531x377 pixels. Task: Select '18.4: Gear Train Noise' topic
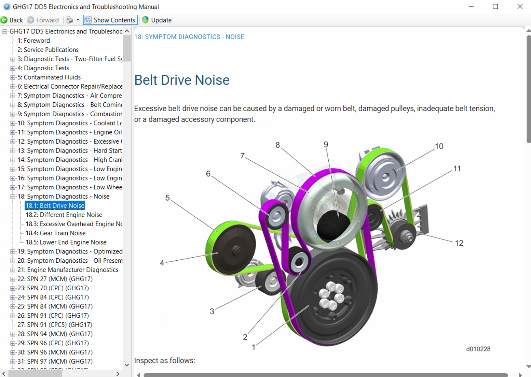55,233
